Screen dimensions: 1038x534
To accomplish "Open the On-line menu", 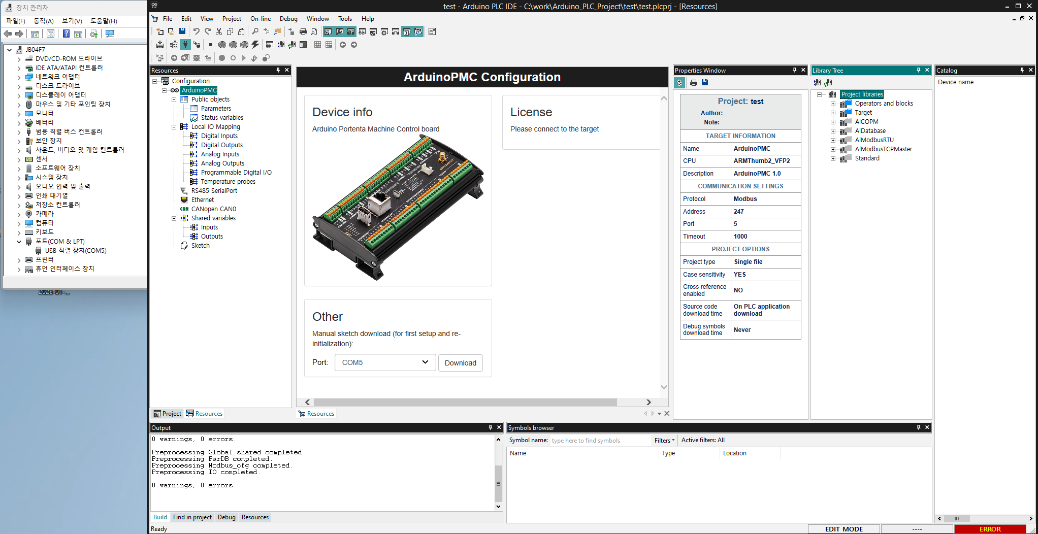I will [261, 19].
